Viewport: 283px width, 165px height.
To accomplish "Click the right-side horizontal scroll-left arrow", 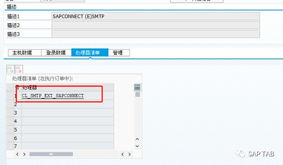I will (x=122, y=154).
